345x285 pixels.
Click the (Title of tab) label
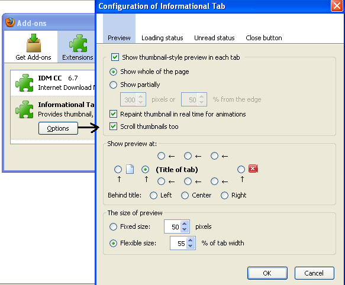(177, 170)
